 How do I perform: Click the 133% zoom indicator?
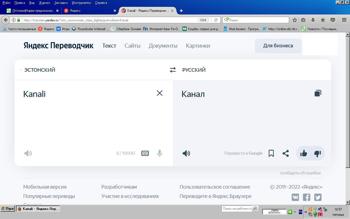(x=203, y=20)
